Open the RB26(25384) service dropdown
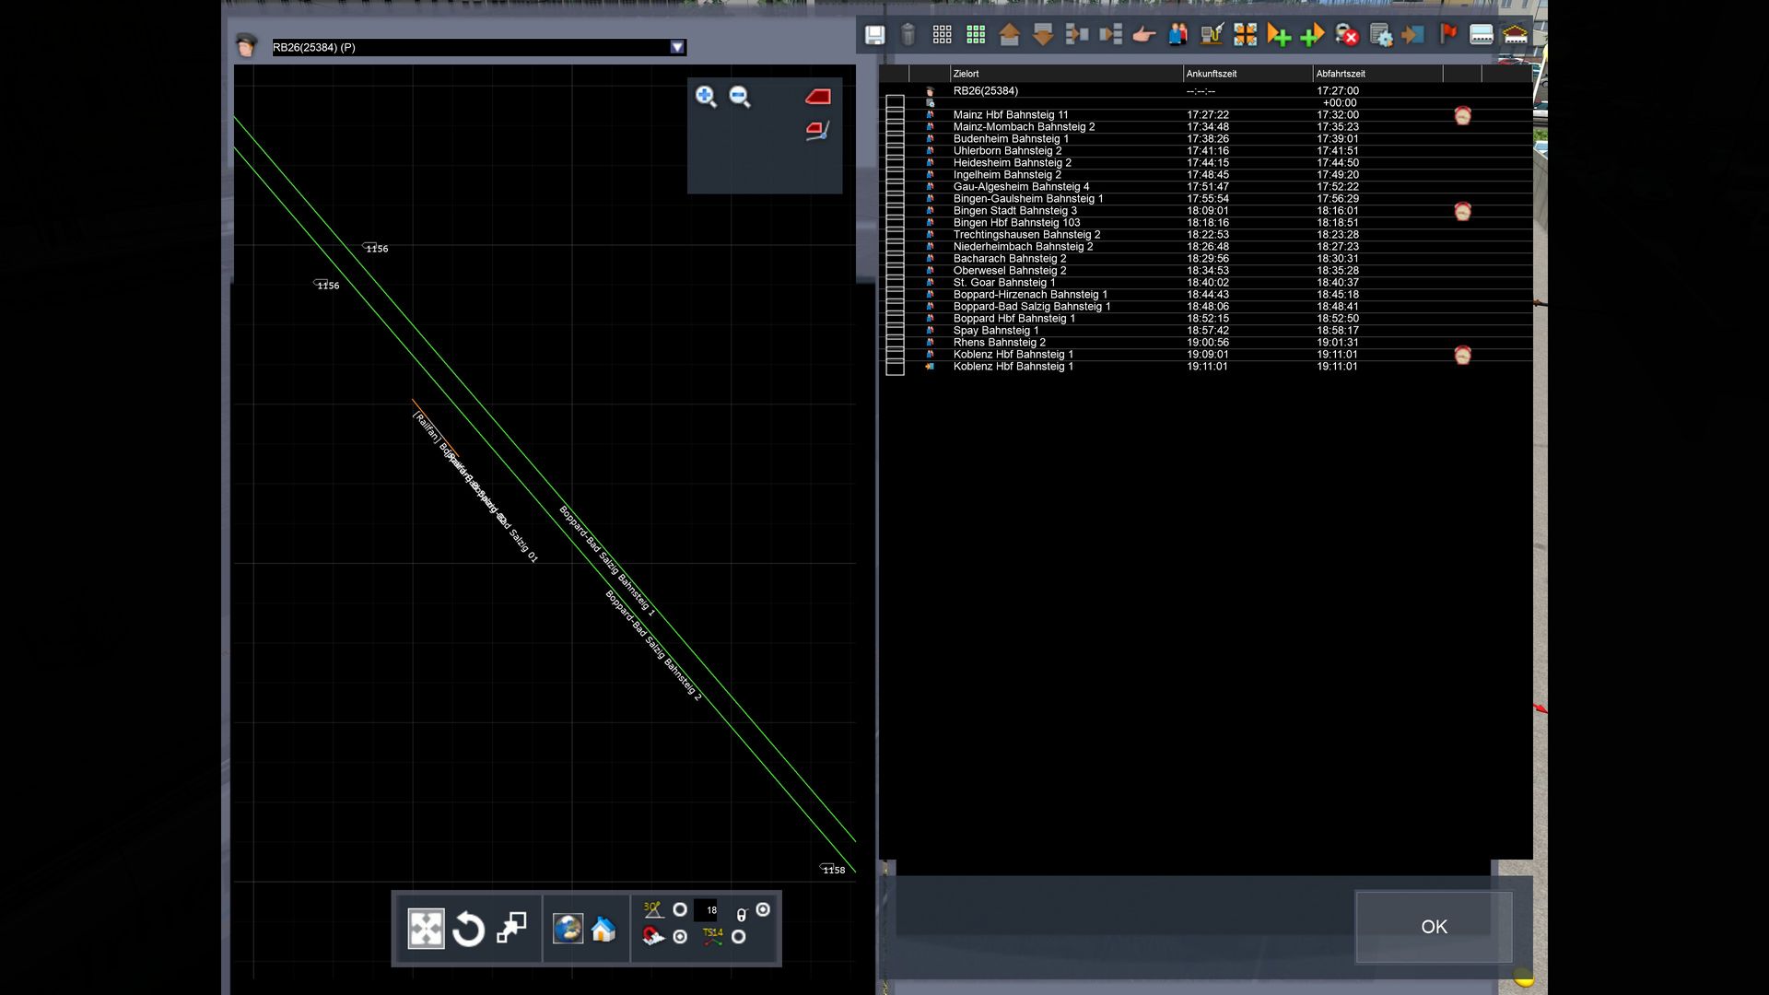This screenshot has width=1769, height=995. click(677, 47)
